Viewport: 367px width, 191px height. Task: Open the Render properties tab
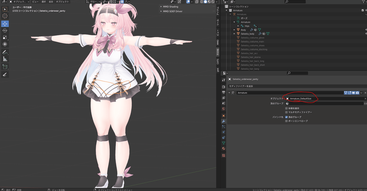224,87
